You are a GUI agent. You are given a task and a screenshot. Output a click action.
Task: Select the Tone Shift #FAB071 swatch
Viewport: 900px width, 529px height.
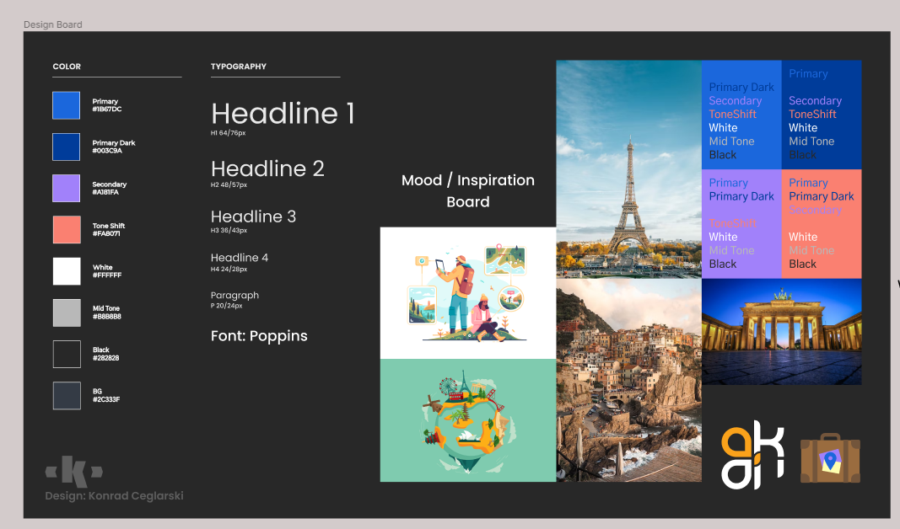tap(66, 230)
